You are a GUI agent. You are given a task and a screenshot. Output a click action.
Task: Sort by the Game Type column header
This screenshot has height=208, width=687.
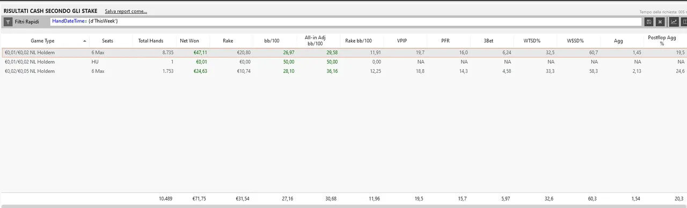click(x=42, y=41)
